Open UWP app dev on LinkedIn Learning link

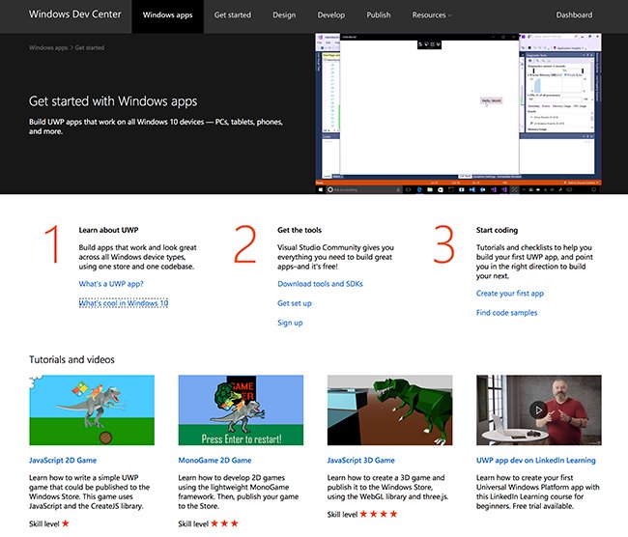click(x=535, y=460)
